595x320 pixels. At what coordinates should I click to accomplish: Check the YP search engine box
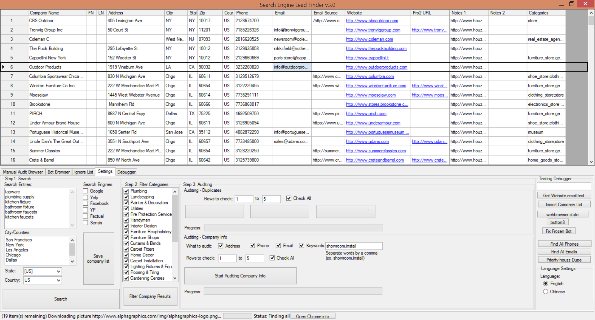[x=86, y=210]
